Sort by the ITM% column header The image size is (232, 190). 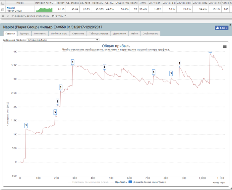point(143,3)
